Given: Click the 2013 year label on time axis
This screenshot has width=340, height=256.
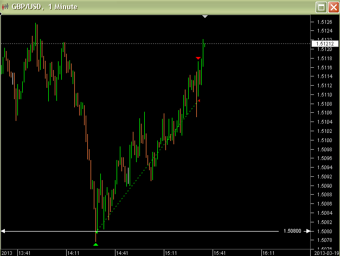Looking at the screenshot, I should pos(7,253).
